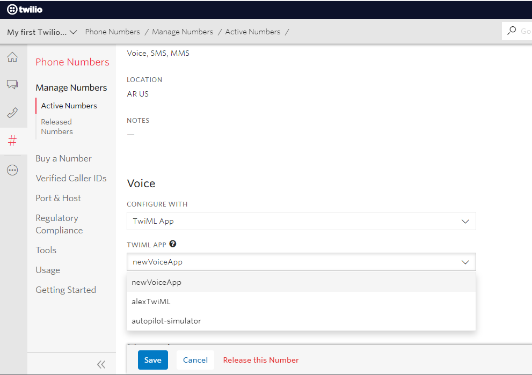Screen dimensions: 532x375
Task: Click the AR US location text
Action: point(137,94)
